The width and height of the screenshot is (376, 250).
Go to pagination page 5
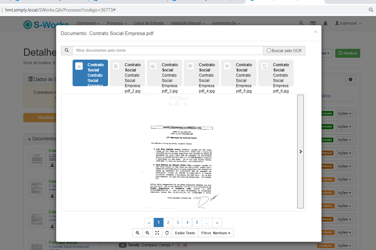point(197,222)
